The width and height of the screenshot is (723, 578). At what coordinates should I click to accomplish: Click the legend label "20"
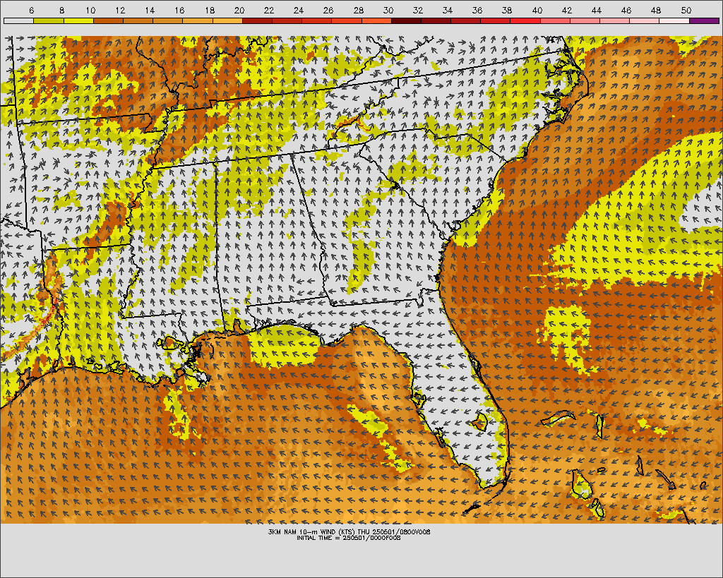239,10
